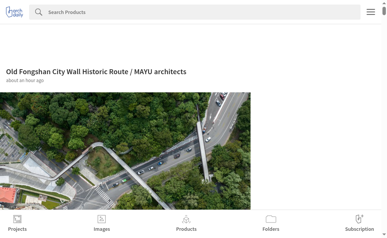Image resolution: width=387 pixels, height=238 pixels.
Task: Click the Images icon
Action: 102,219
